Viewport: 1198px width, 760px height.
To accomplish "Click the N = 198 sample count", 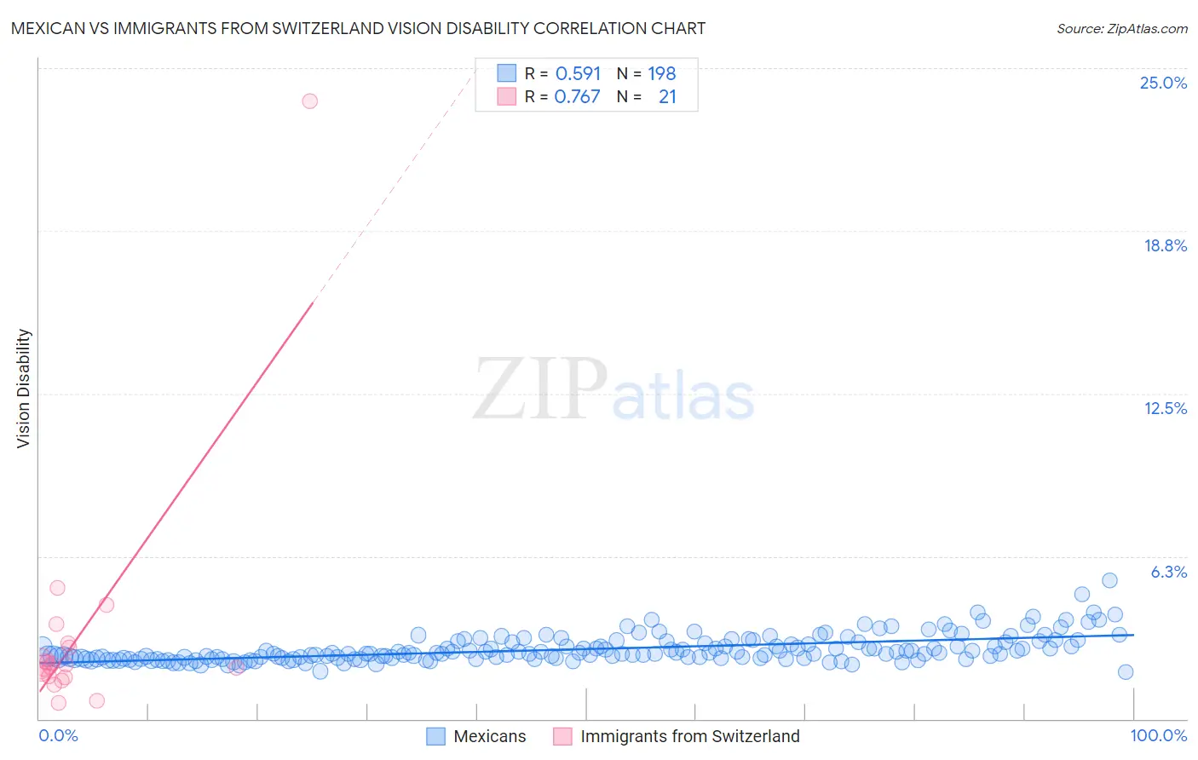I will point(647,73).
